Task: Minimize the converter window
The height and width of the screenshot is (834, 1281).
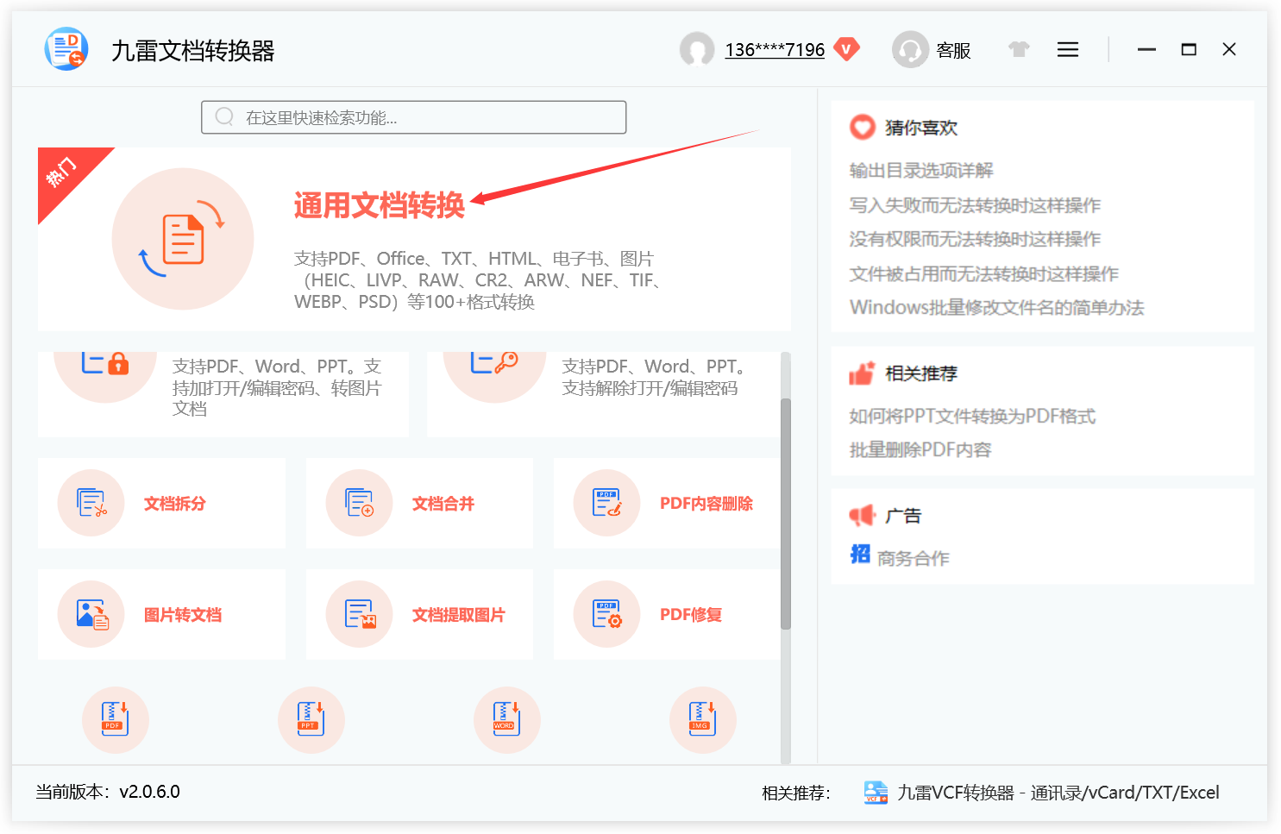Action: click(1146, 50)
